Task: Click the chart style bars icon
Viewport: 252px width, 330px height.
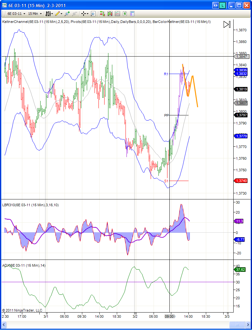Action: pos(48,14)
